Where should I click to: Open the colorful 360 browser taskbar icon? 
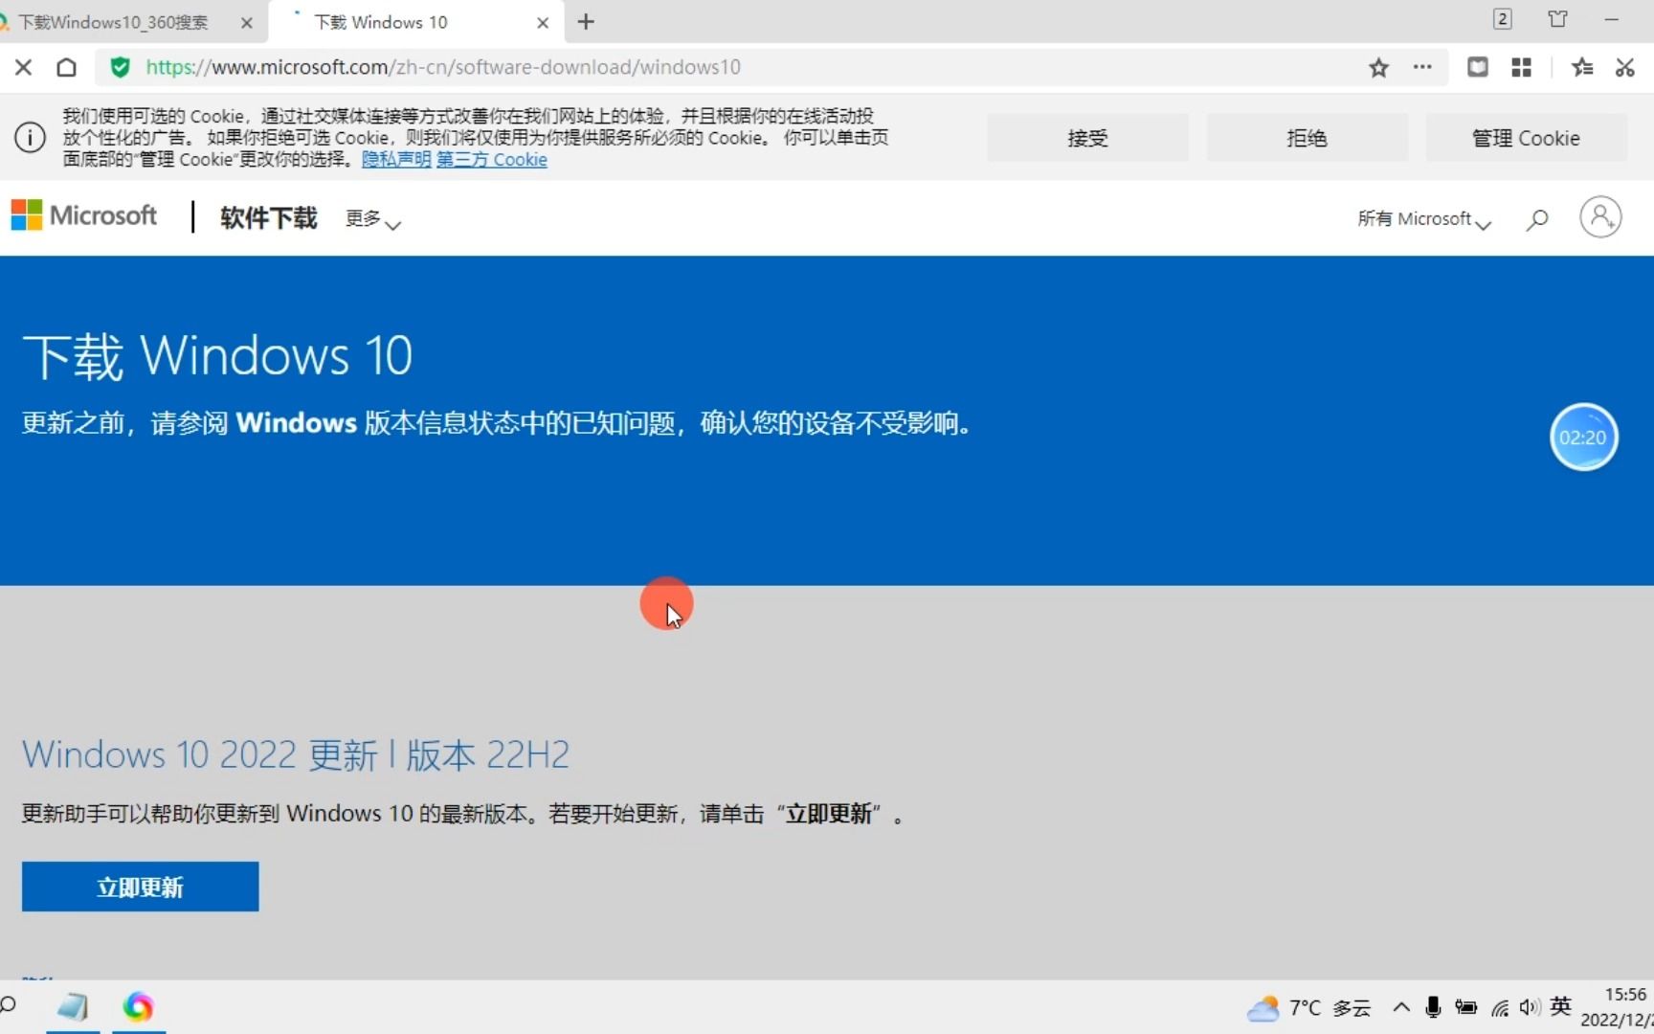138,1007
